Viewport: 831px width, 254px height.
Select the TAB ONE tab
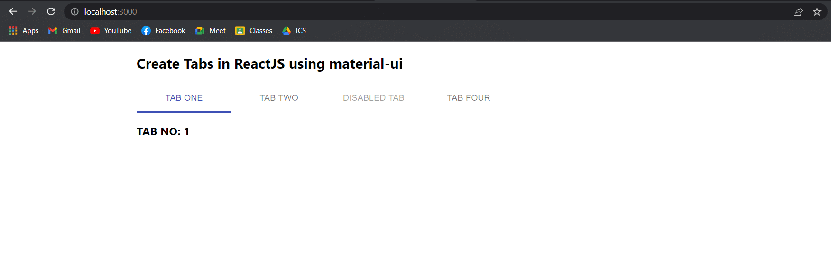184,98
